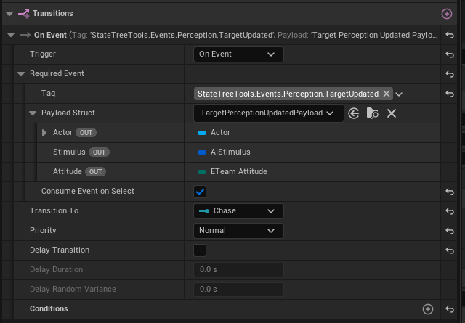Viewport: 465px width, 323px height.
Task: Collapse the Transitions section
Action: [x=9, y=14]
